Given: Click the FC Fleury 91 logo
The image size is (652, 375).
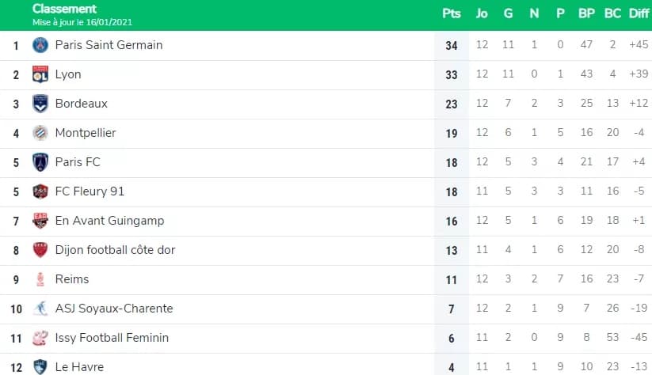Looking at the screenshot, I should [40, 191].
